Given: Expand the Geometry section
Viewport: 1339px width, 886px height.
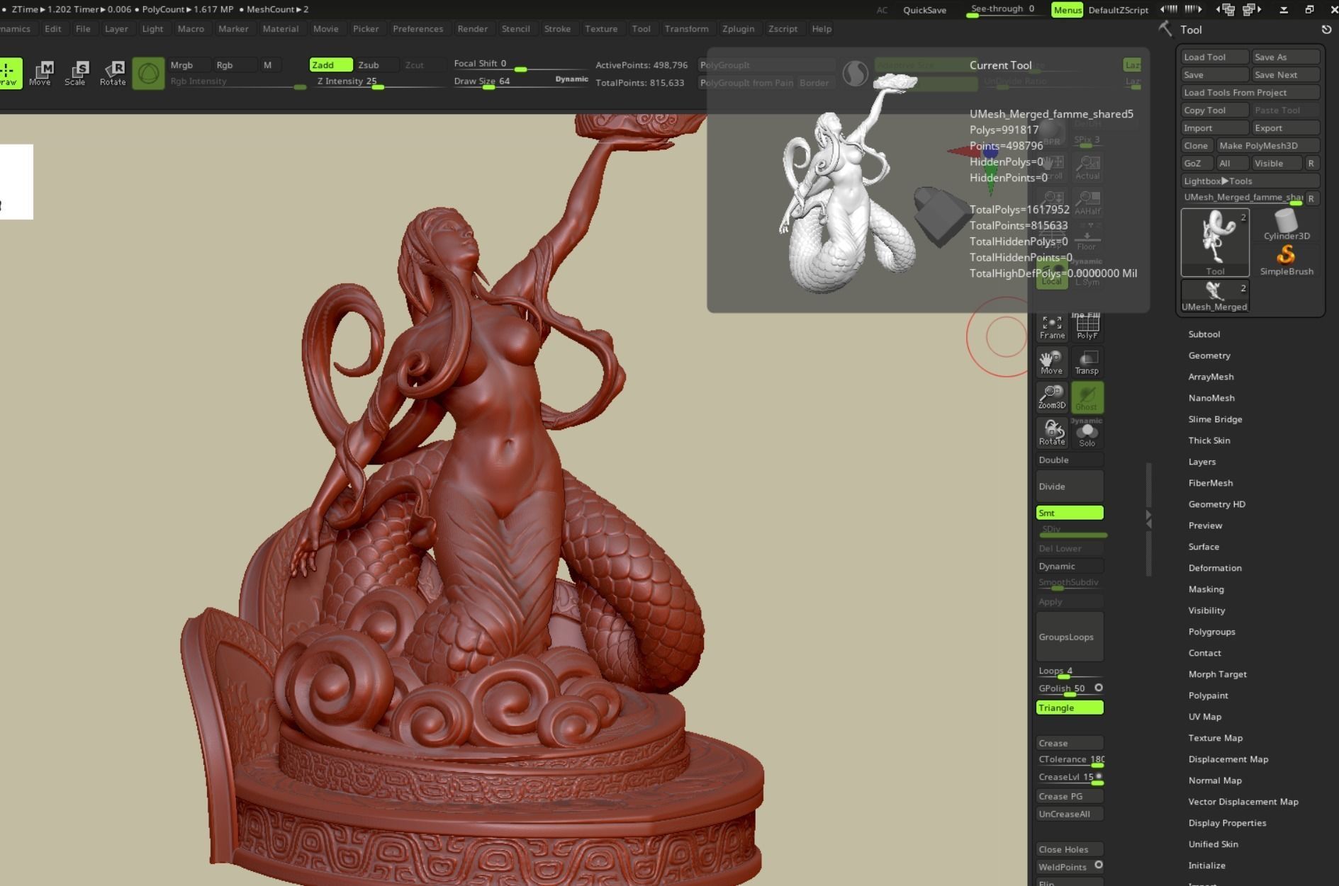Looking at the screenshot, I should 1209,356.
